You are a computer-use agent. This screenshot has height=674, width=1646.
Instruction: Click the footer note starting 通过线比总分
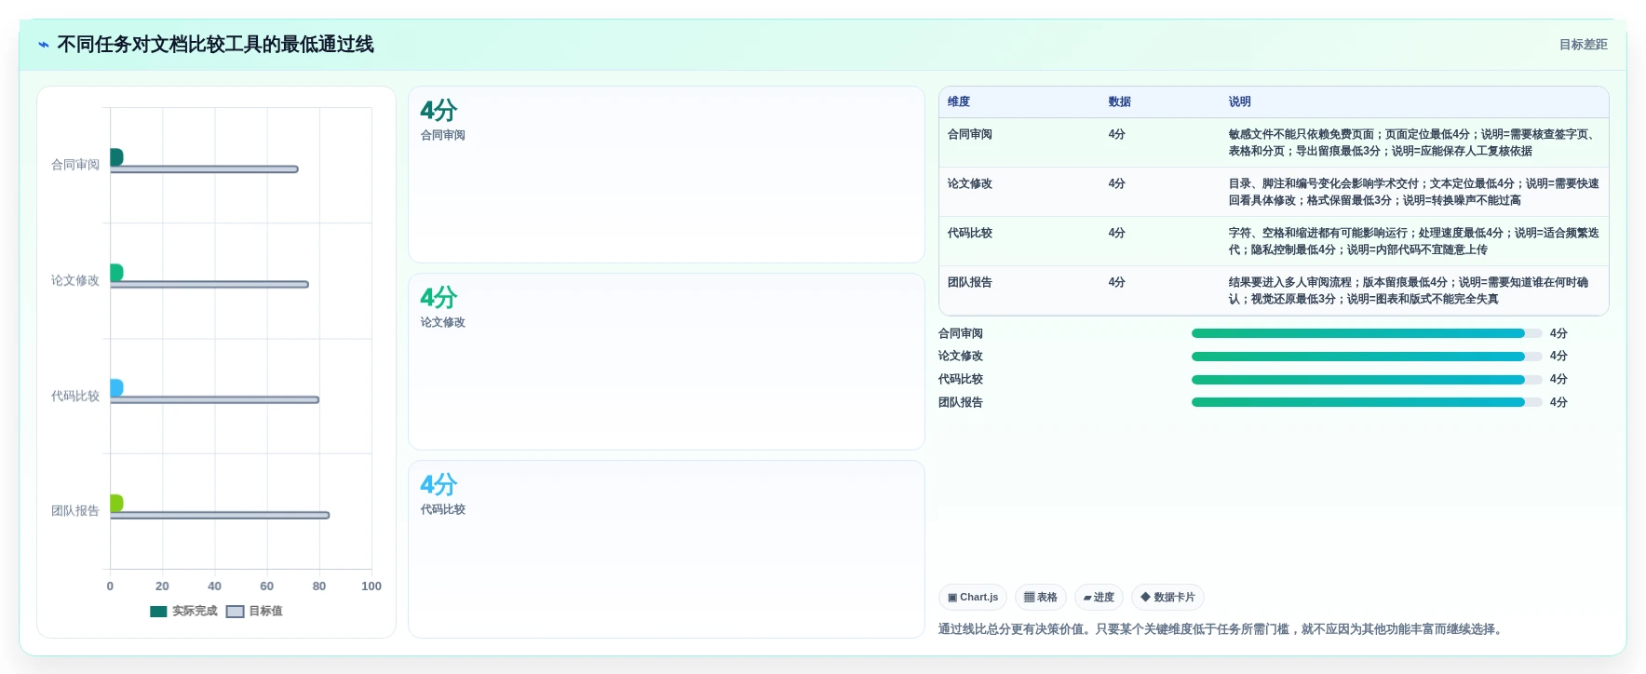click(x=1221, y=629)
